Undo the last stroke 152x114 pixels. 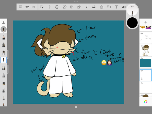pos(27,7)
